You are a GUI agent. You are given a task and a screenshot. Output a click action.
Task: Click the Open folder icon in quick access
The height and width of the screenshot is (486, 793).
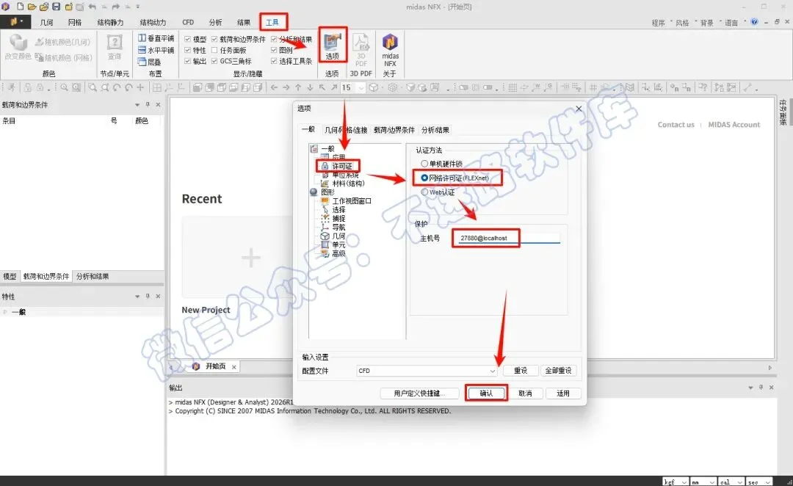coord(32,7)
